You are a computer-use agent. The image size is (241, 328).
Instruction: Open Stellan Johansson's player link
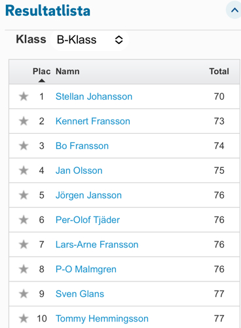(94, 96)
